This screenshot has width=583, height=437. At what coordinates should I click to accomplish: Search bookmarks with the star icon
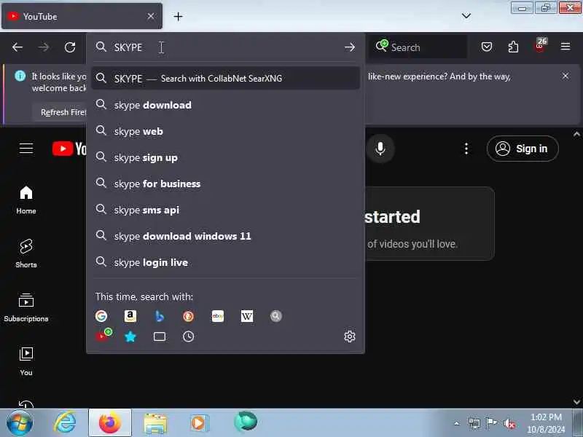point(130,336)
